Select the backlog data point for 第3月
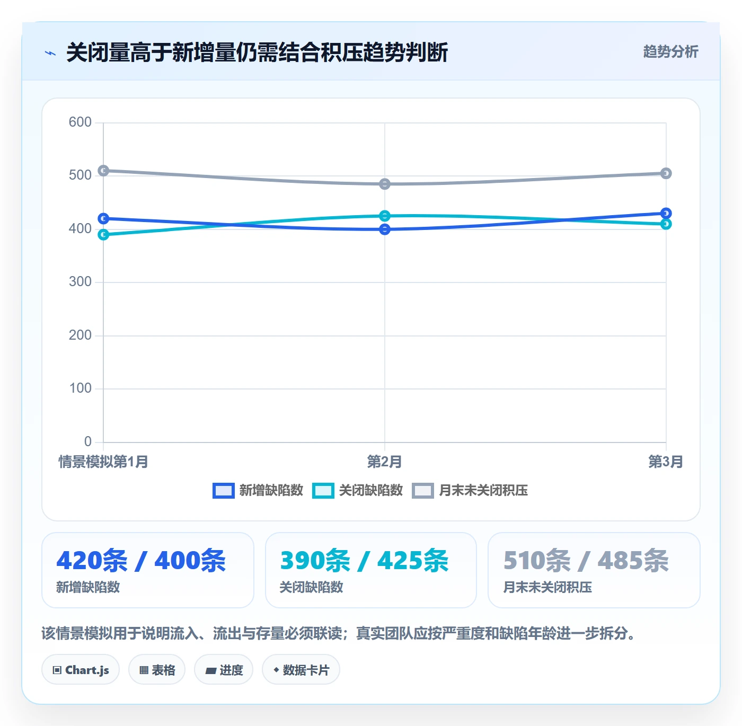This screenshot has width=742, height=726. pos(666,173)
